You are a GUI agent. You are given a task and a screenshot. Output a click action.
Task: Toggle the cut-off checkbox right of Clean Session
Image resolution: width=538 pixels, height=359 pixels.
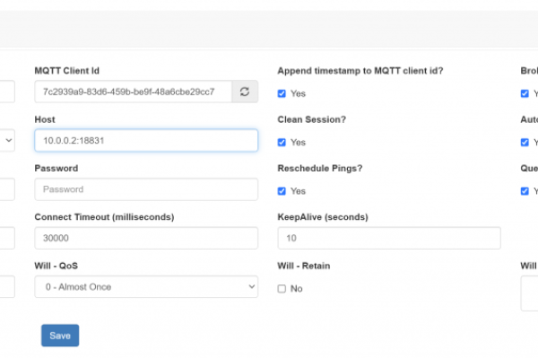[x=525, y=142]
